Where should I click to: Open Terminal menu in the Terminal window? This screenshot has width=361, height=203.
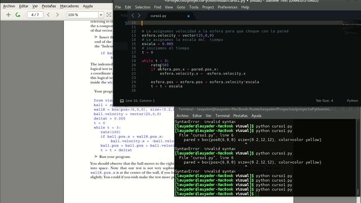click(x=222, y=116)
